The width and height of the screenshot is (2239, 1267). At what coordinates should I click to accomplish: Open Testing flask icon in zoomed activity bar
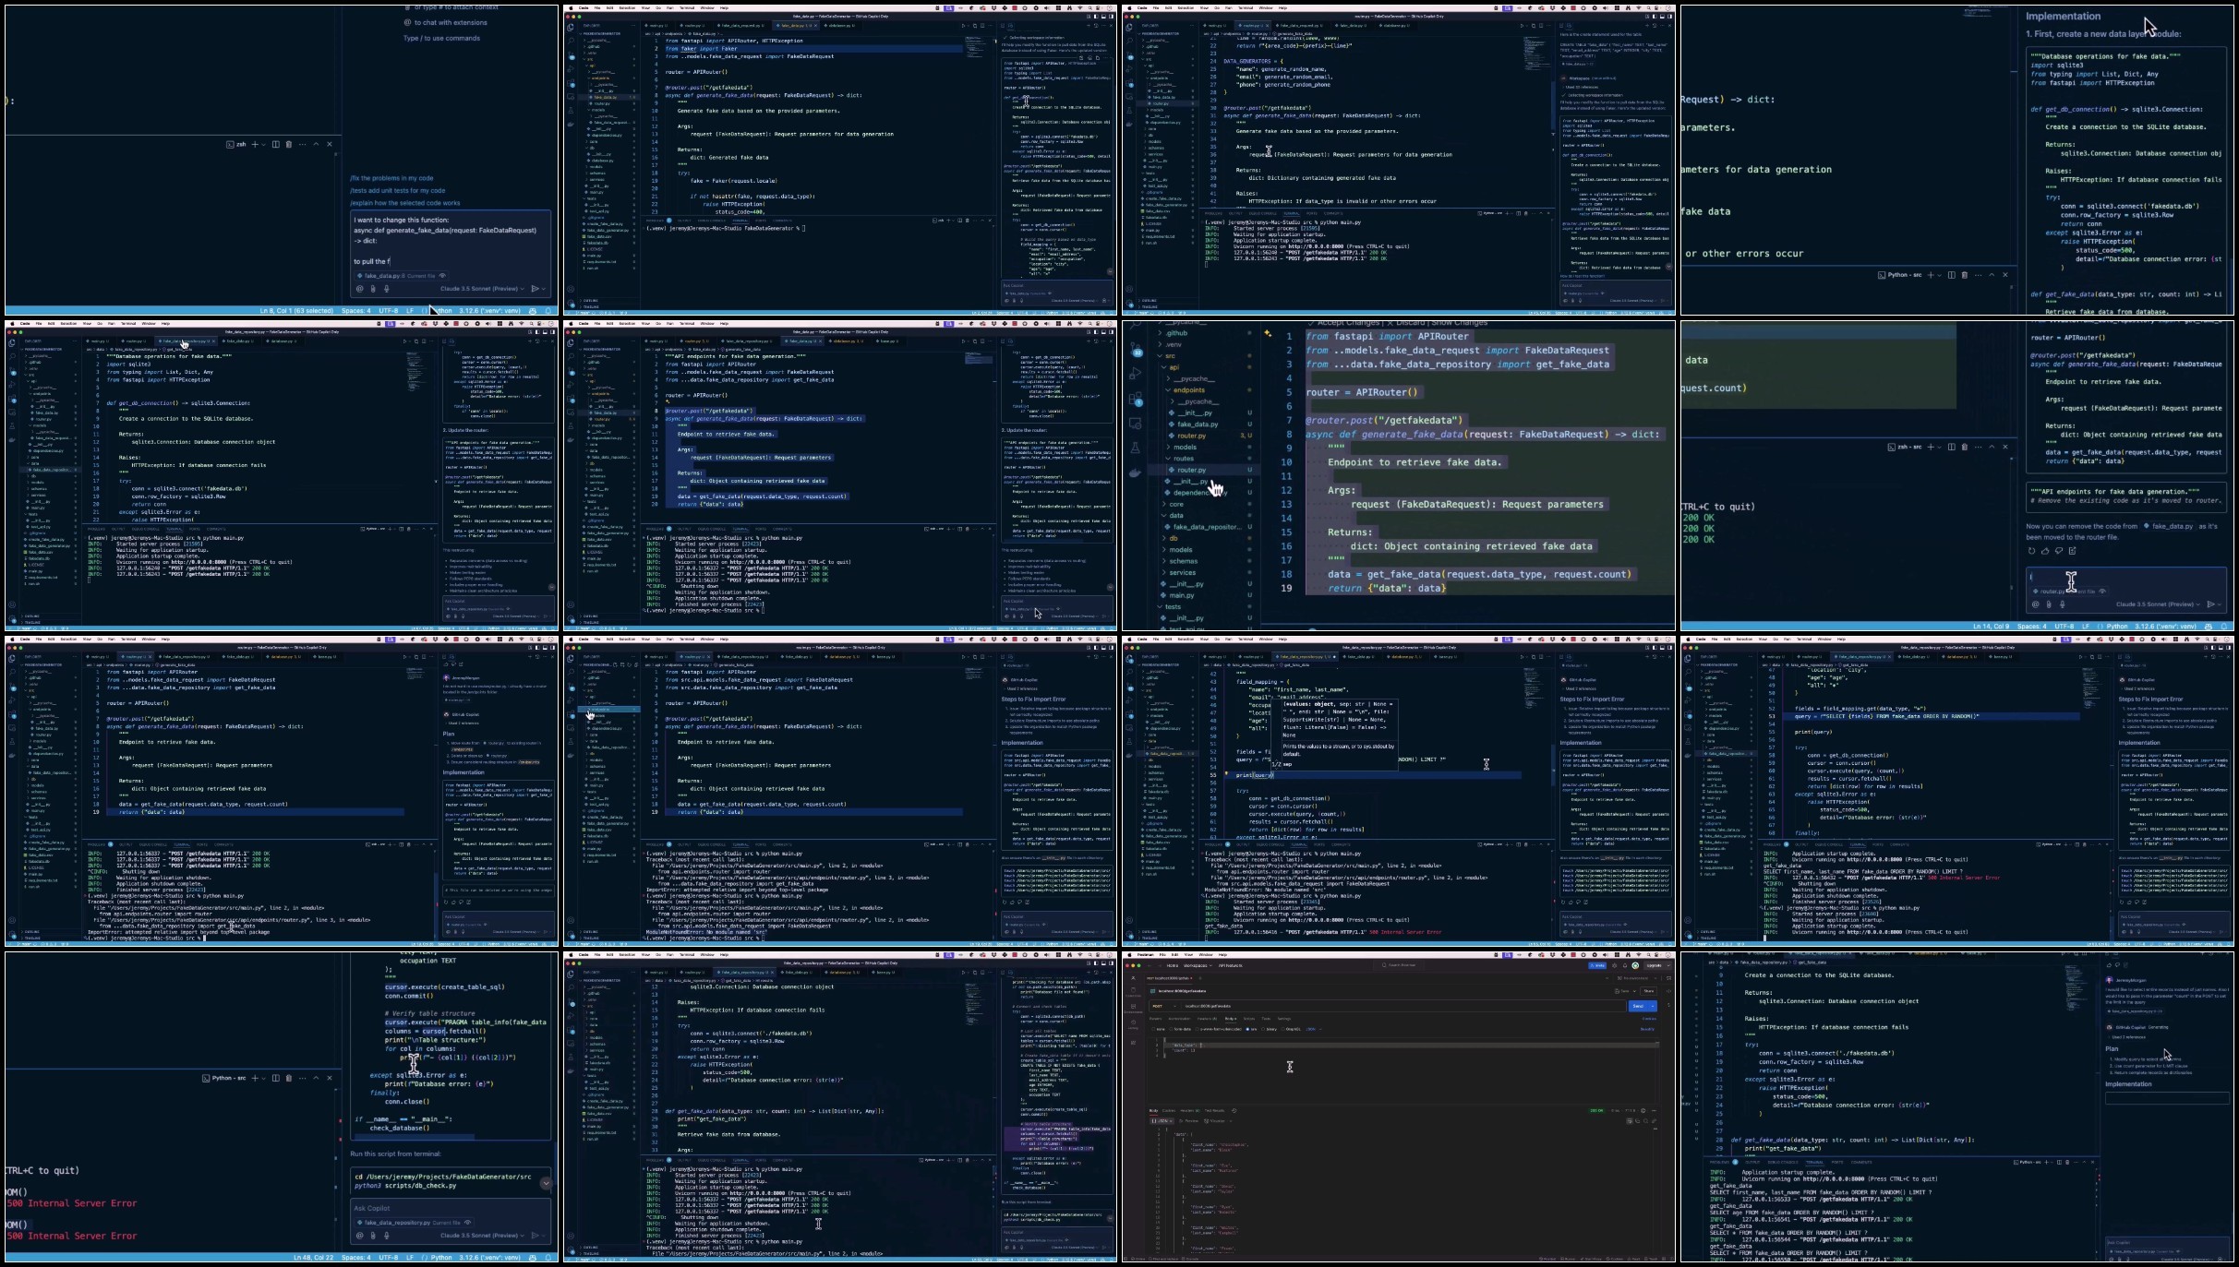1136,448
